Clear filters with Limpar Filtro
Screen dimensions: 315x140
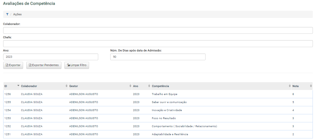tap(76, 65)
